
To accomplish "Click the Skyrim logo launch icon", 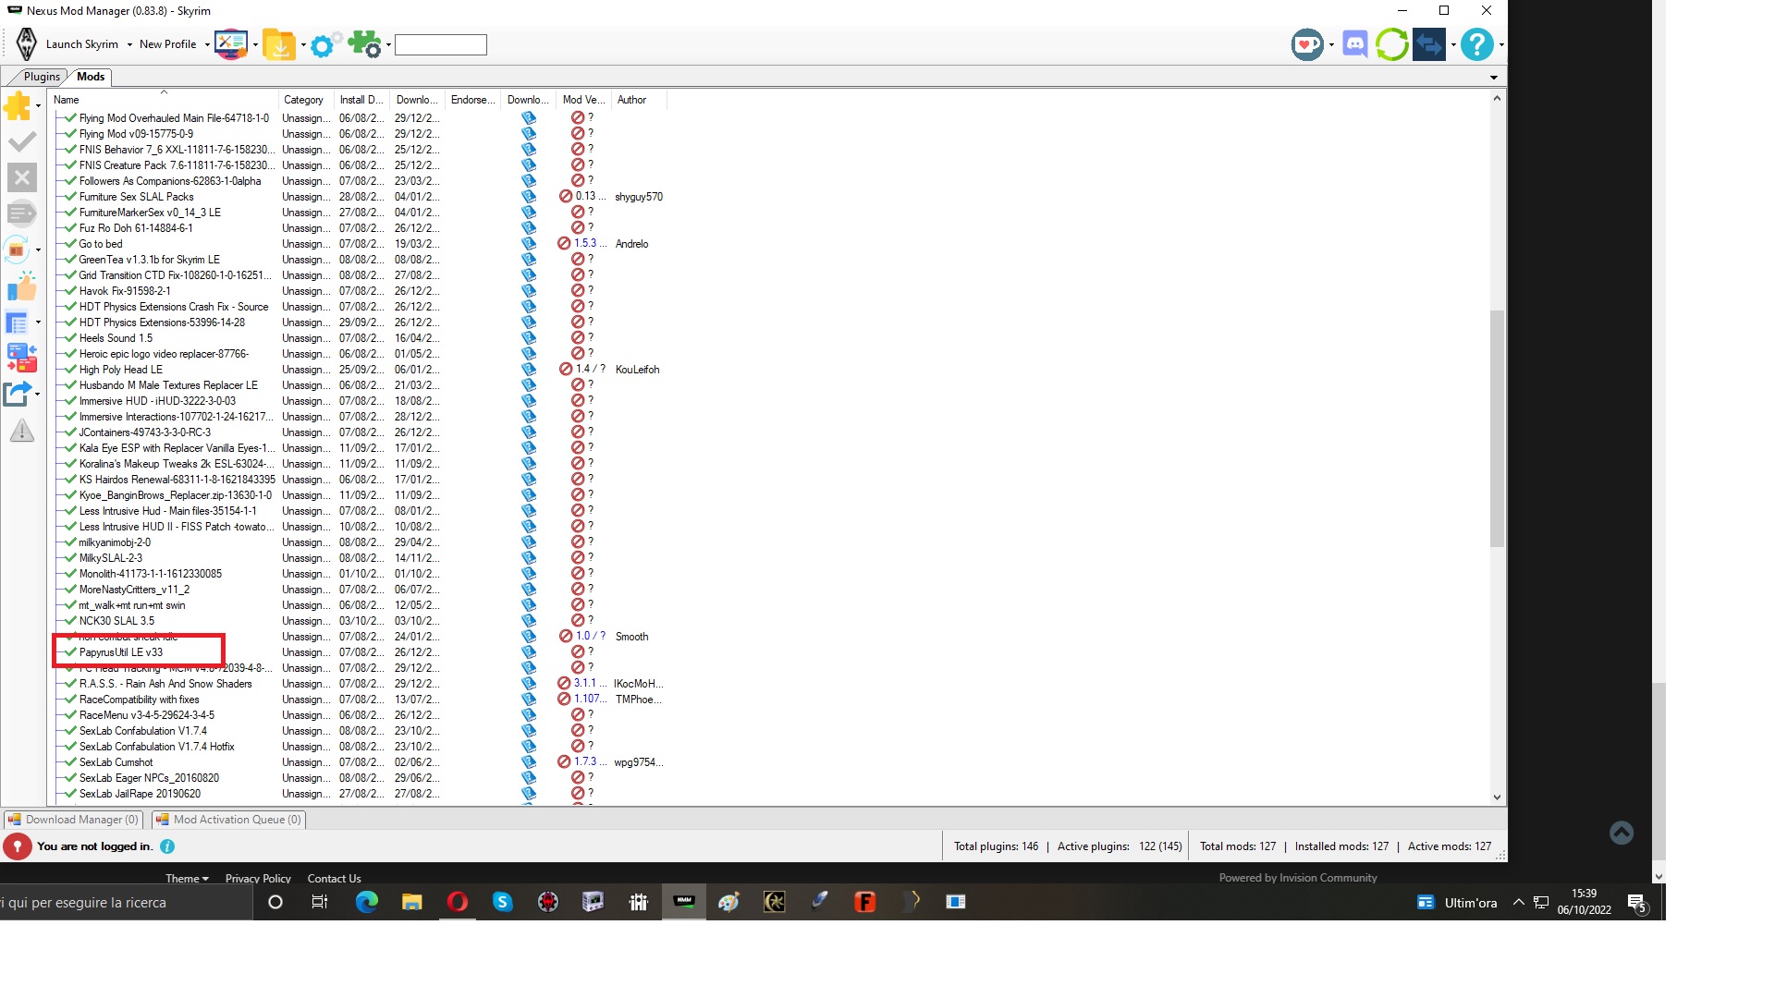I will click(x=27, y=43).
